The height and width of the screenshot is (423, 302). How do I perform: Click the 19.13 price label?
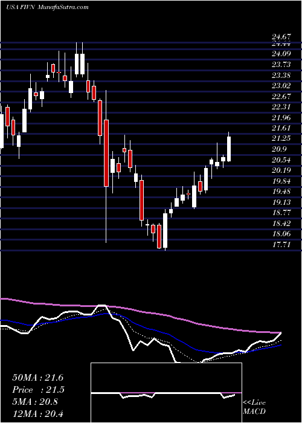[281, 202]
